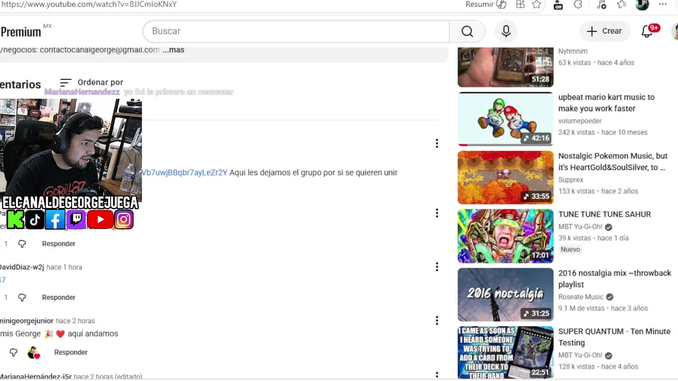Dislike the comment just above DavidDiaz-w2j
This screenshot has width=678, height=381.
[x=22, y=243]
